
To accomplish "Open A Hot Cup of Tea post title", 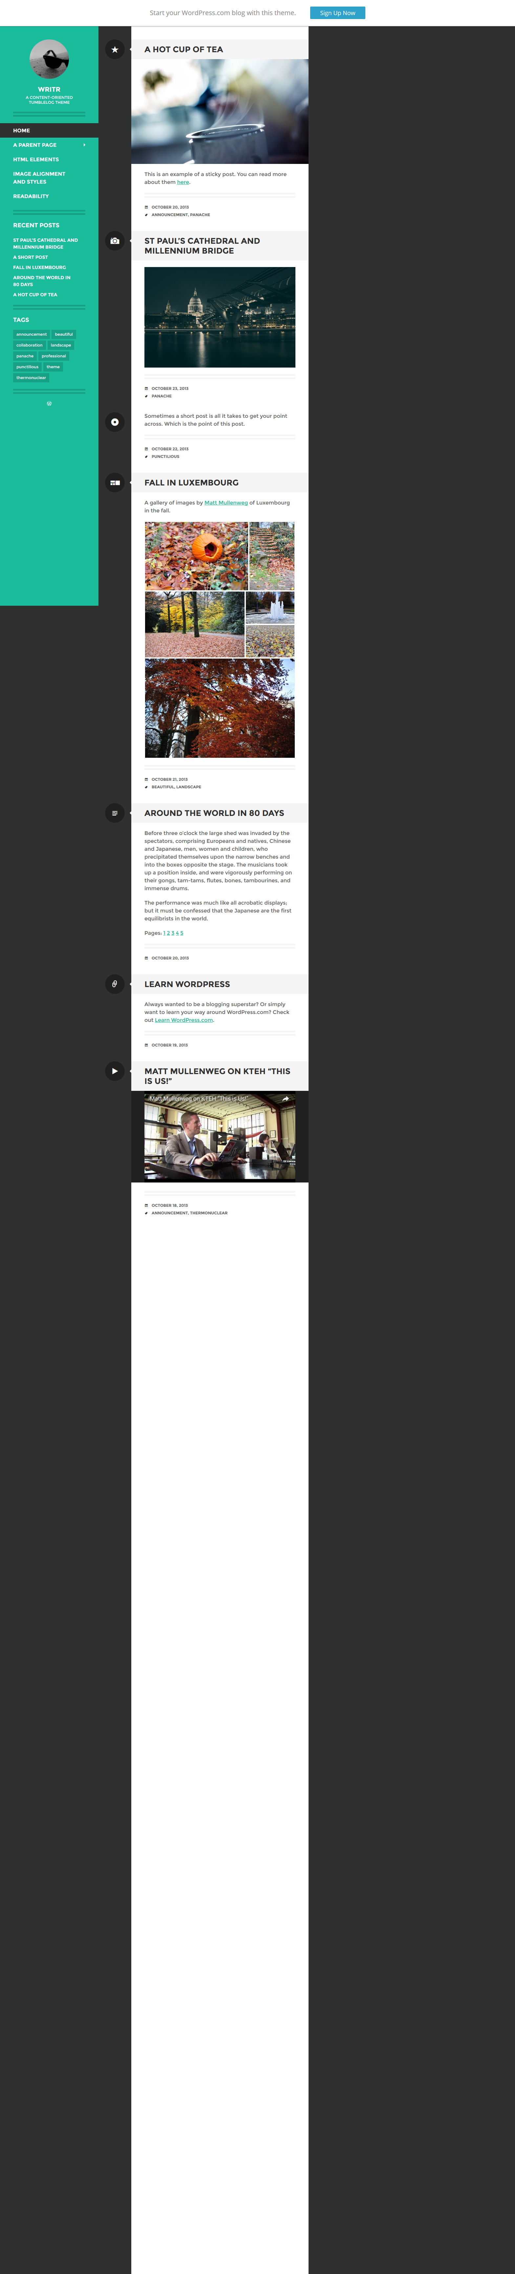I will coord(183,49).
